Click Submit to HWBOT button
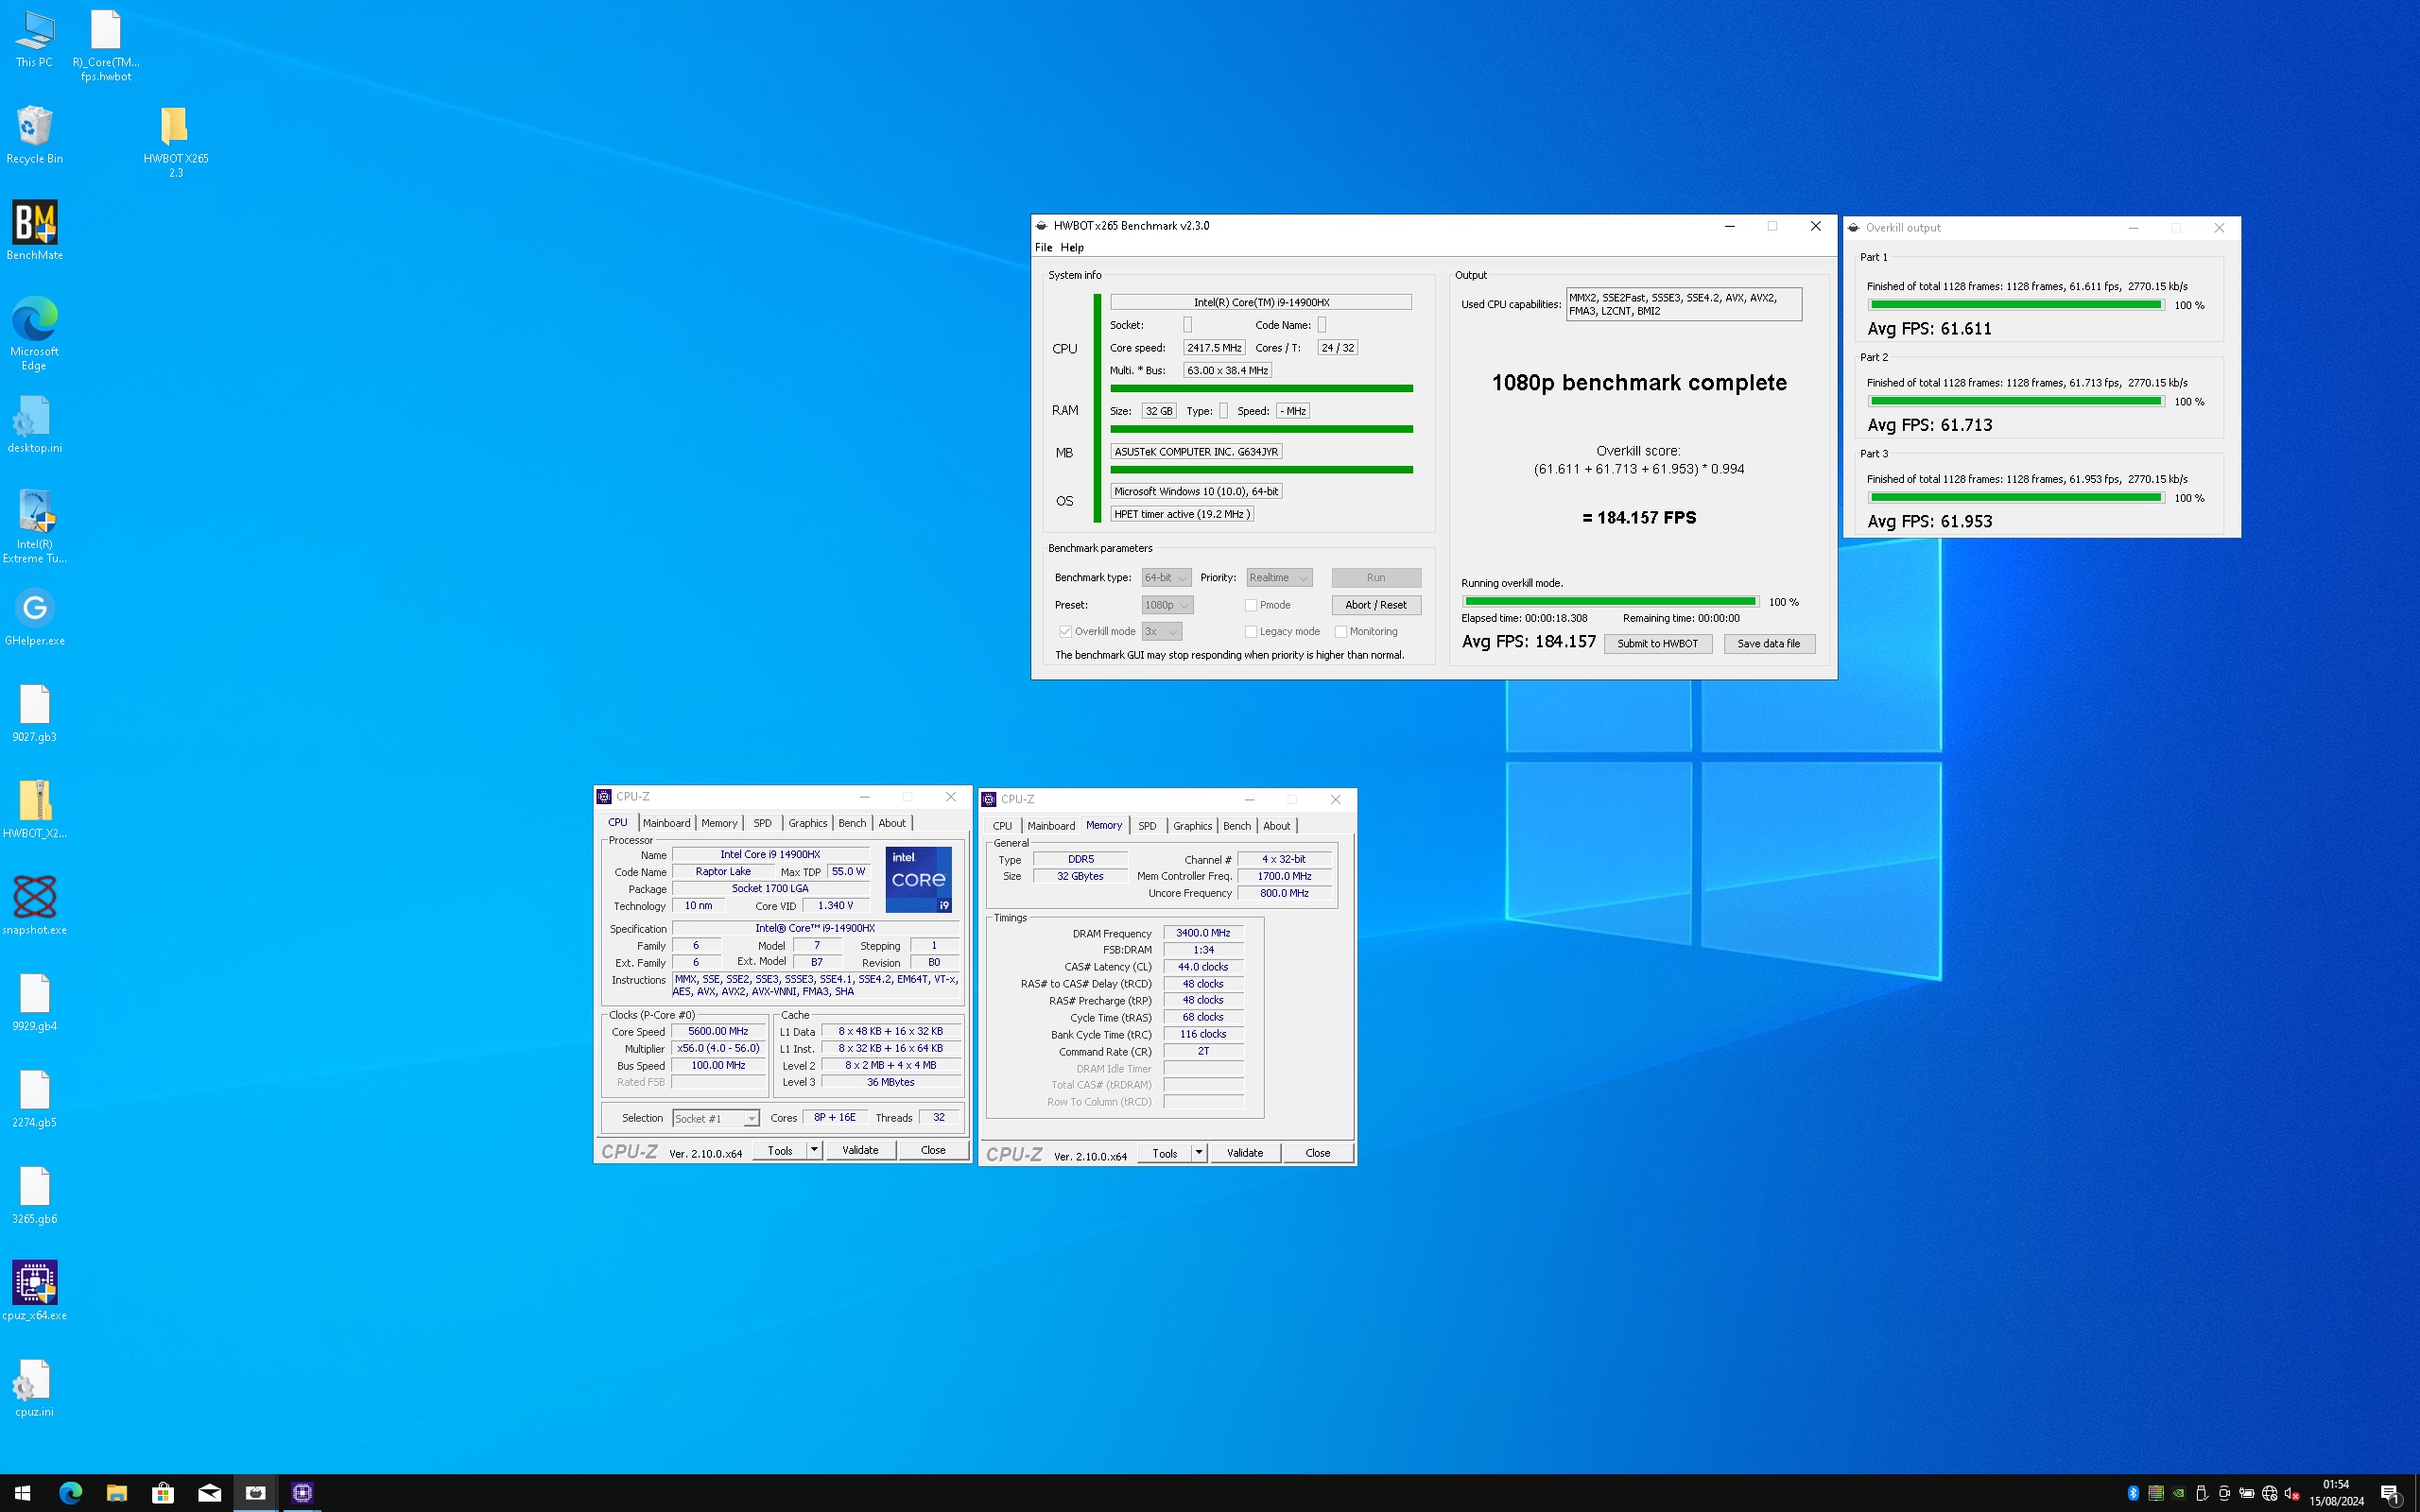 pos(1657,644)
